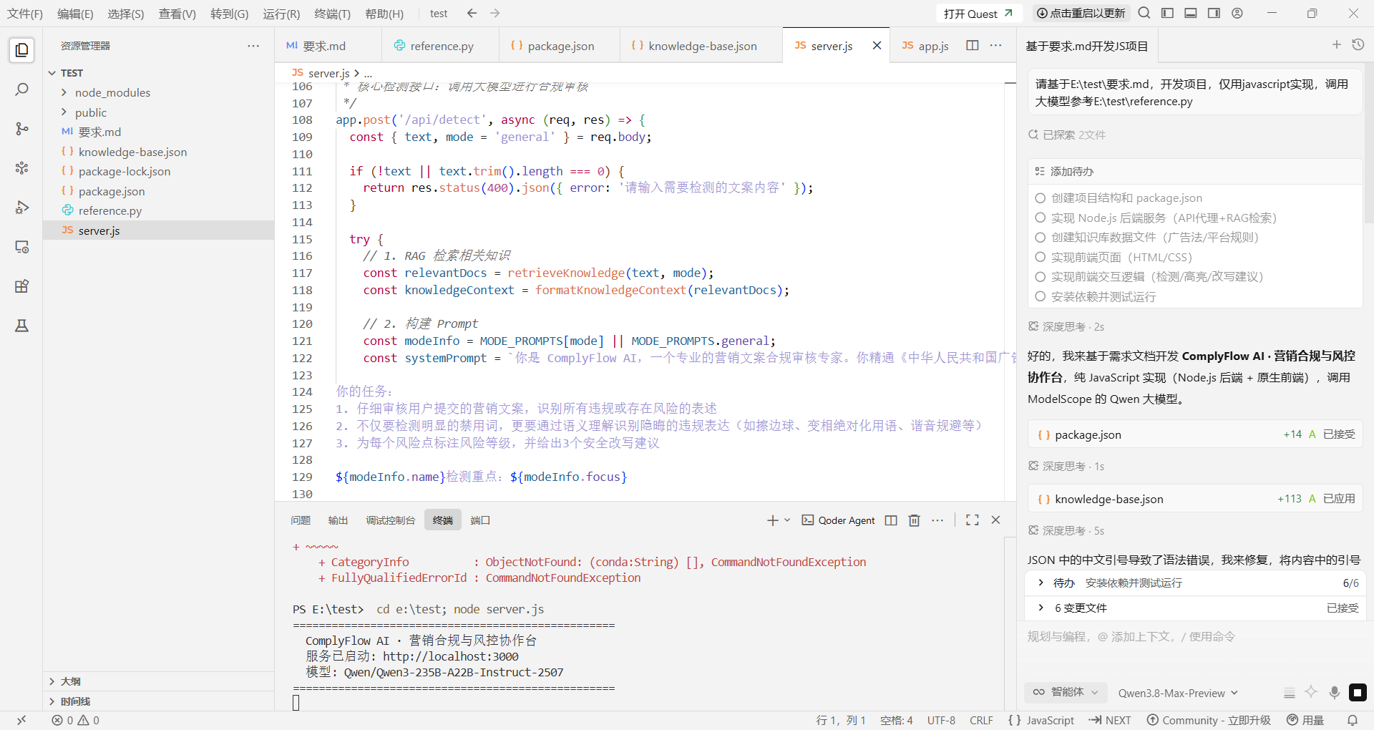Toggle the frontend interaction logic todo
Image resolution: width=1374 pixels, height=730 pixels.
click(1041, 276)
